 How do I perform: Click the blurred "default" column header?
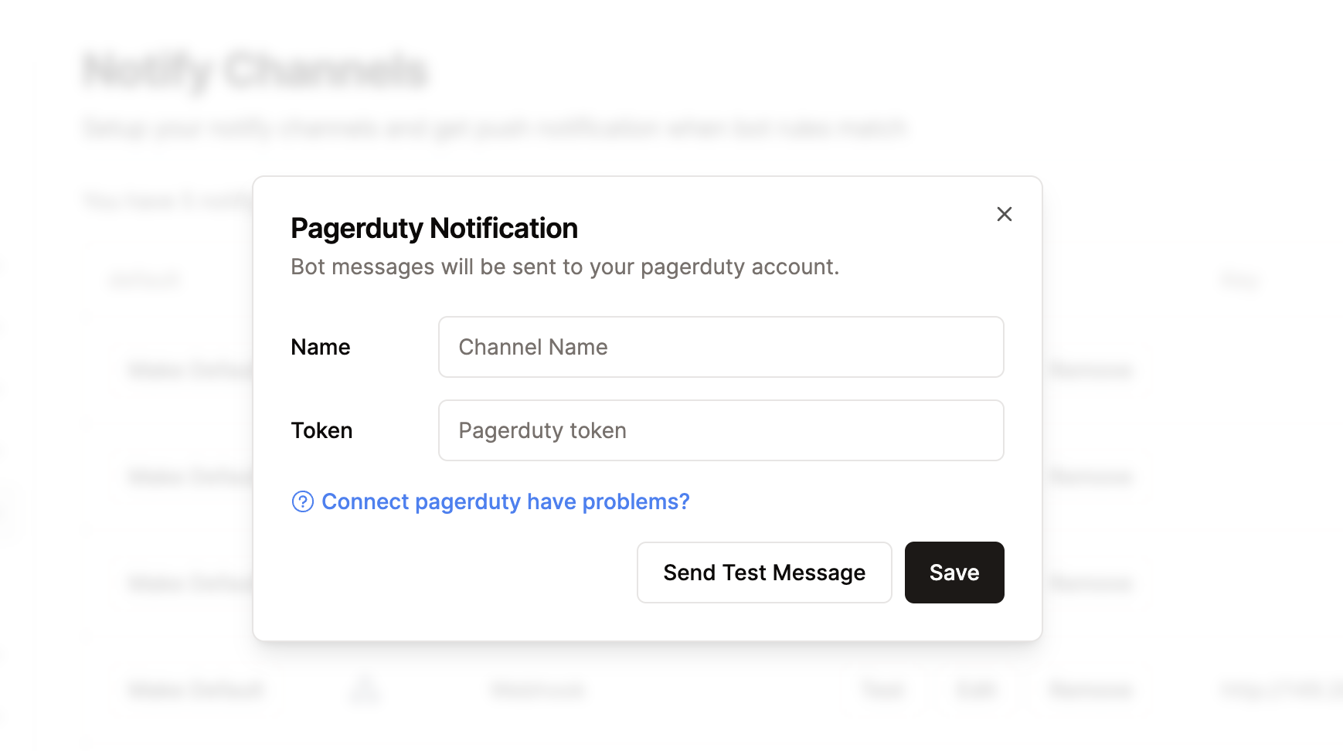(145, 280)
